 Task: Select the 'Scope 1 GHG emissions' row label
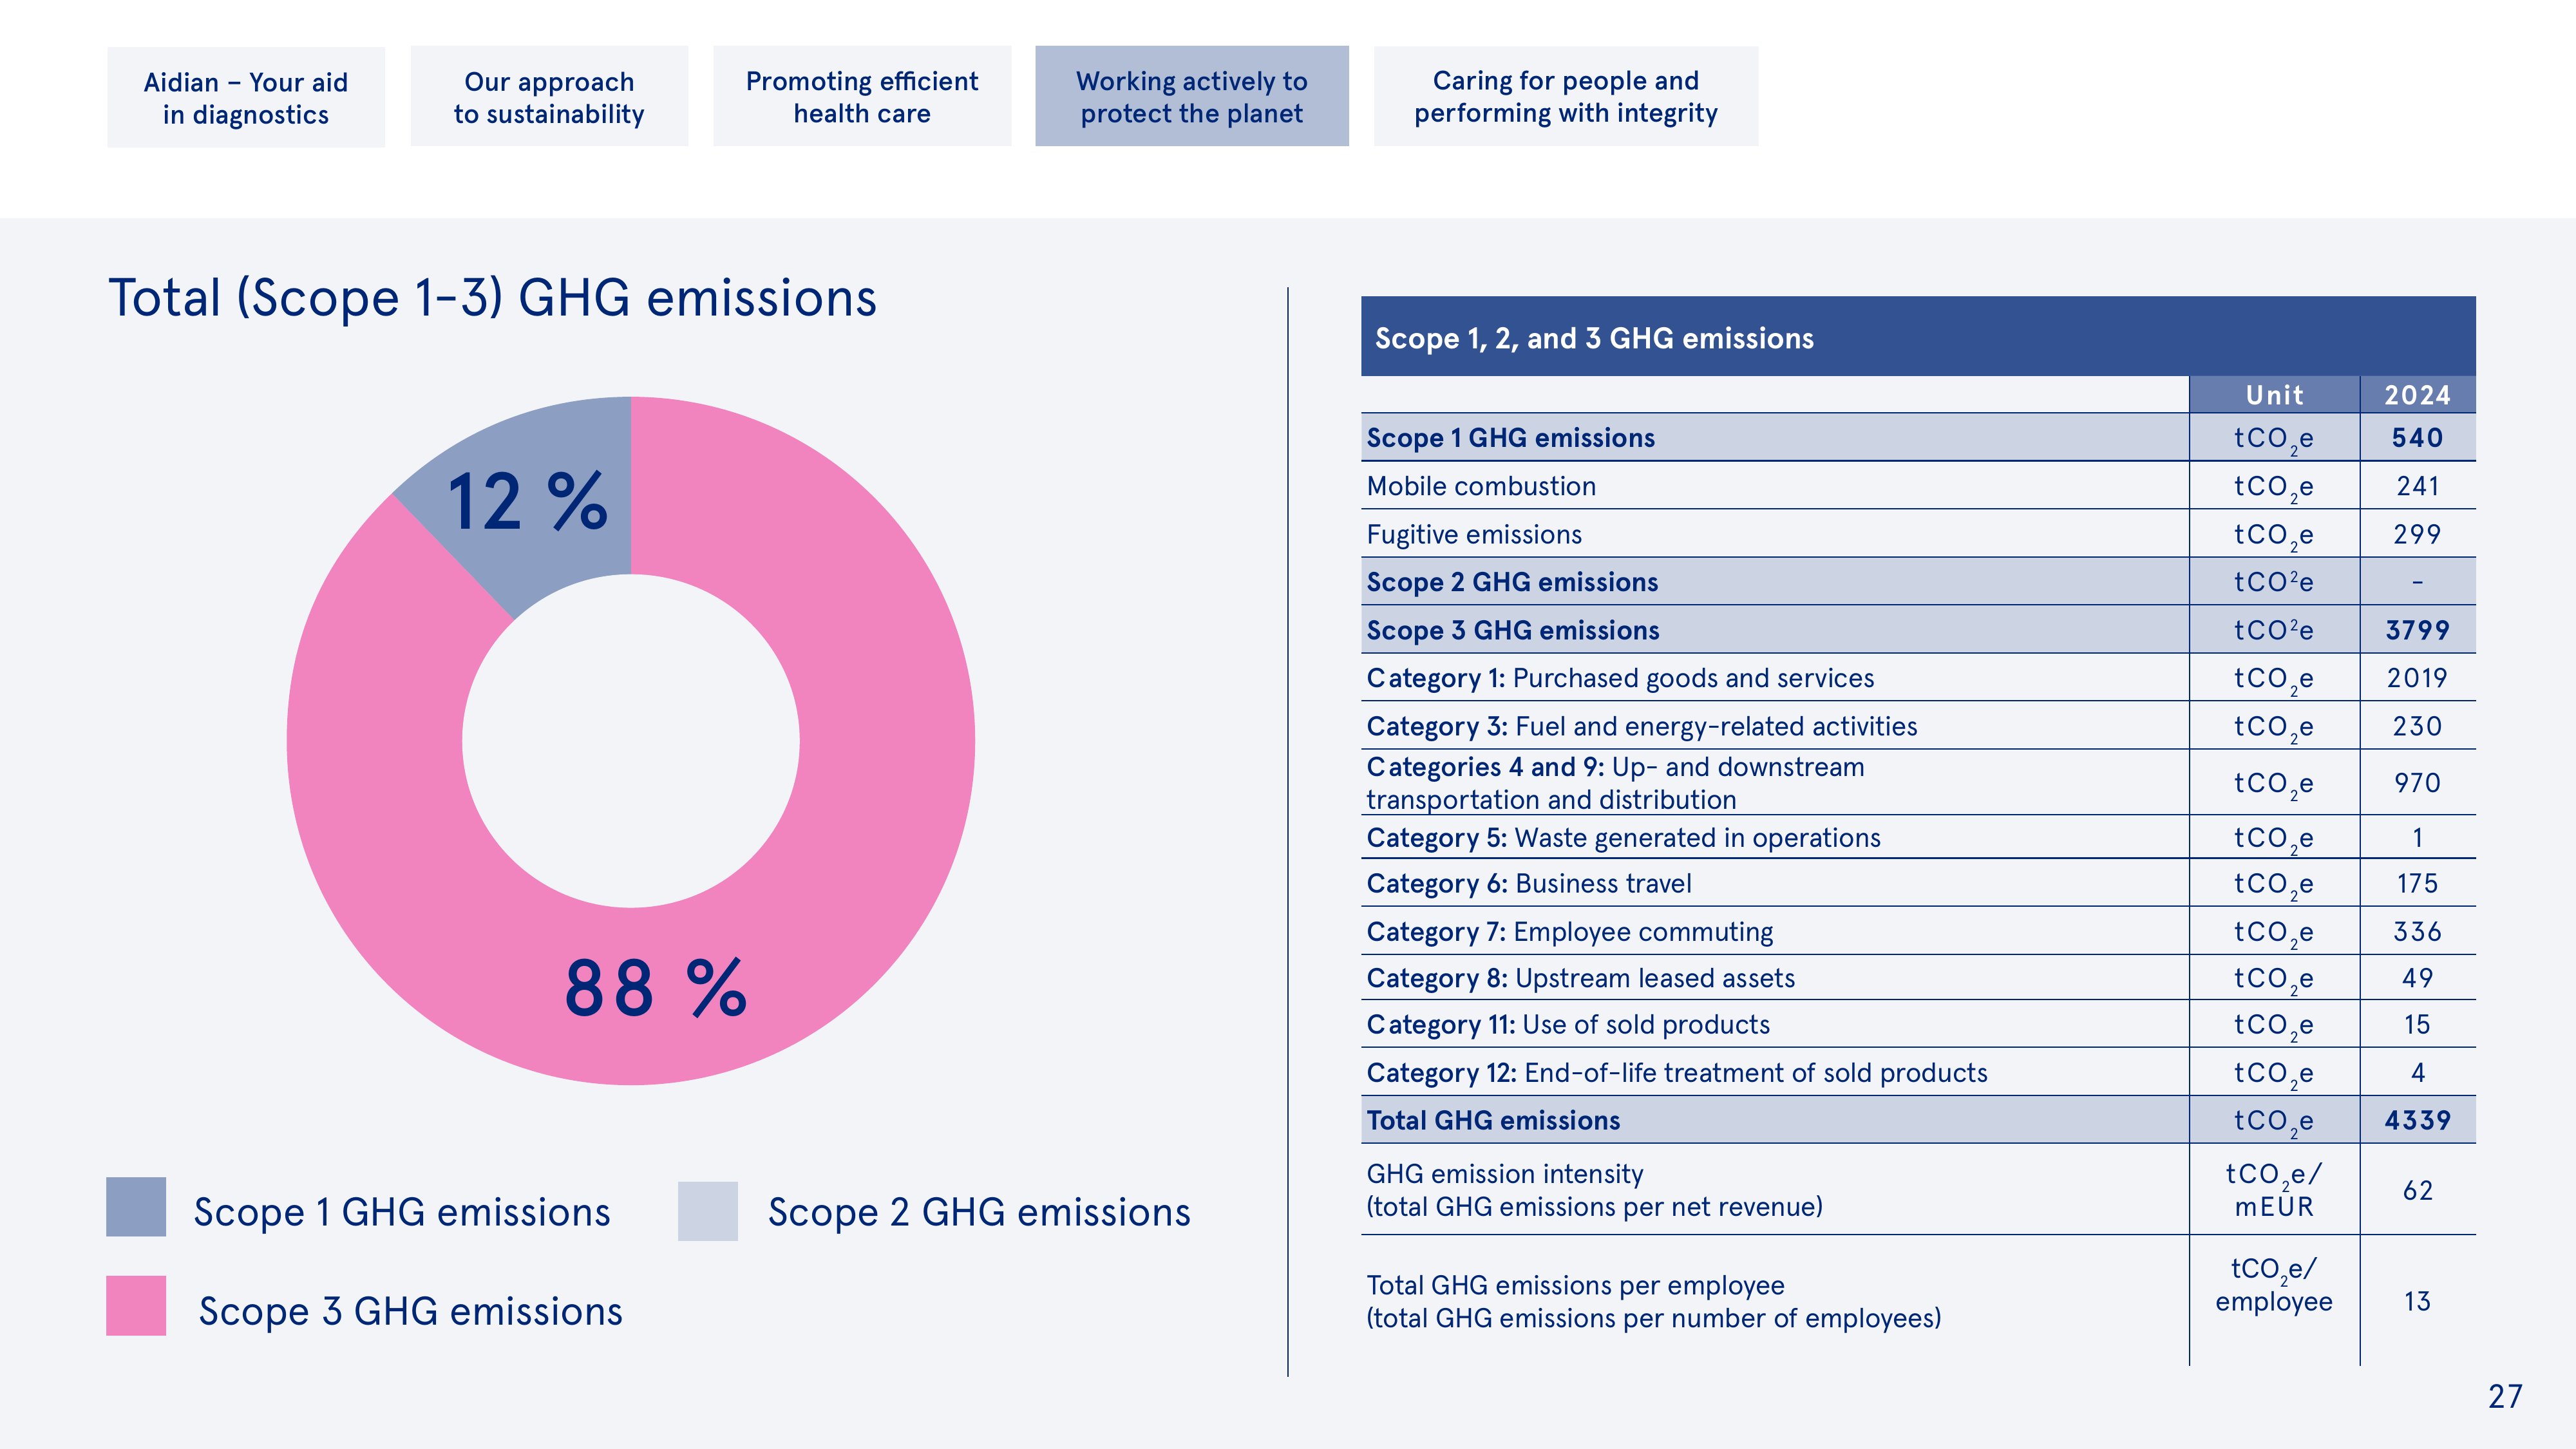(1510, 438)
